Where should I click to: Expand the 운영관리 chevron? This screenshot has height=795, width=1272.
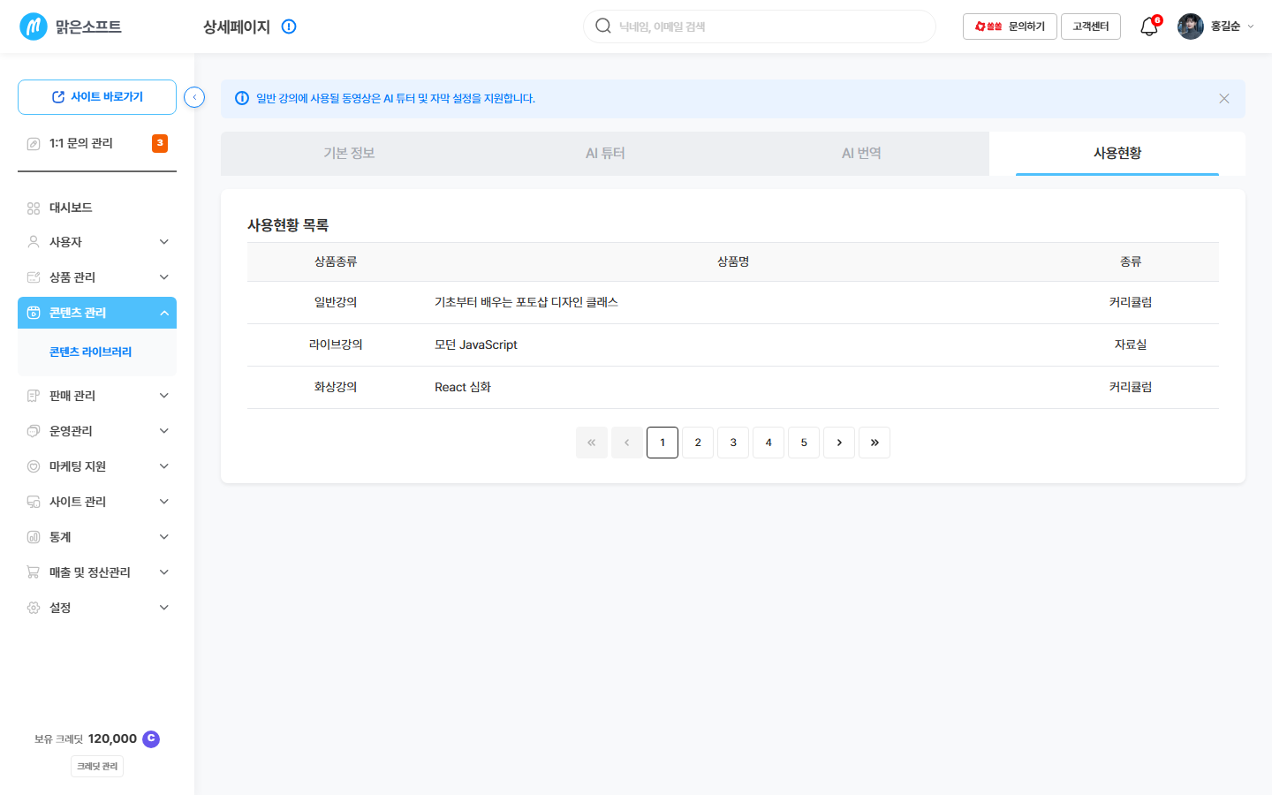(x=164, y=431)
